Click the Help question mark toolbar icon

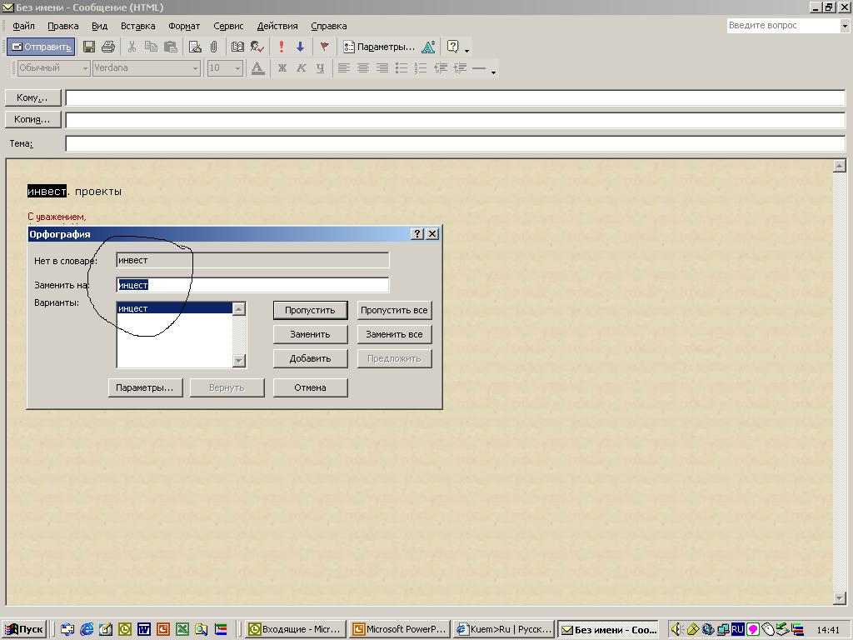[x=453, y=47]
